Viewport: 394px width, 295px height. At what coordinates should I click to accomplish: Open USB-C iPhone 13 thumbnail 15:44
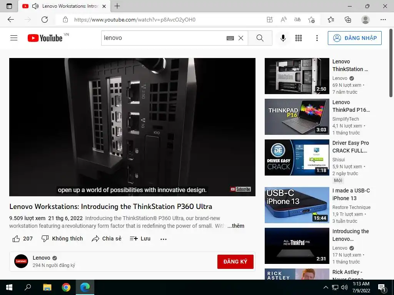(x=297, y=205)
